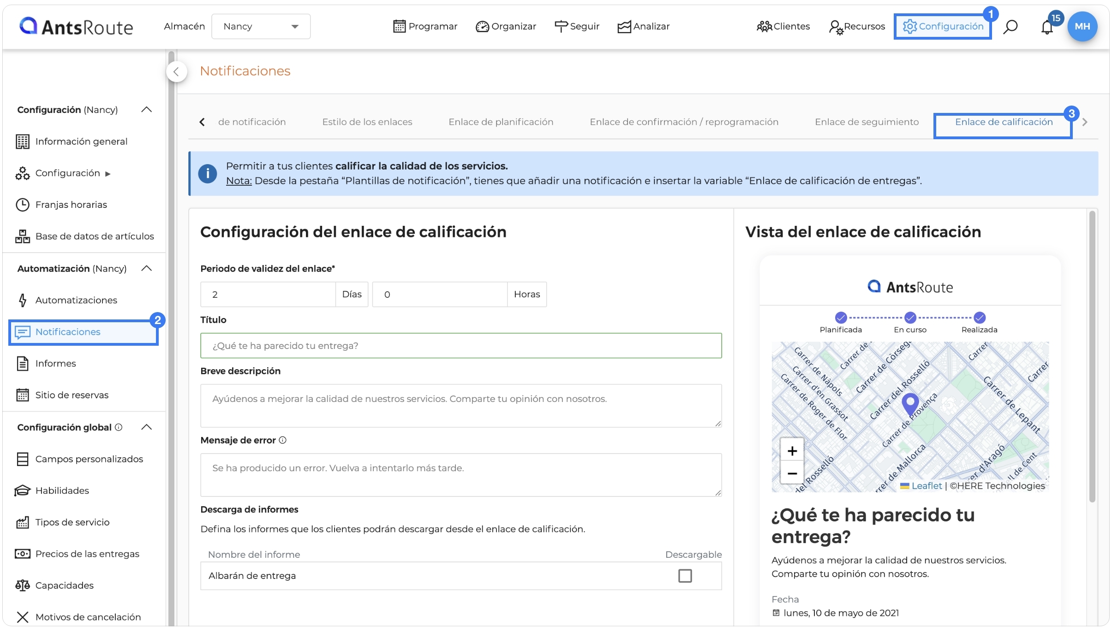Collapse the sidebar with the round arrow button
Image resolution: width=1112 pixels, height=632 pixels.
pyautogui.click(x=176, y=71)
